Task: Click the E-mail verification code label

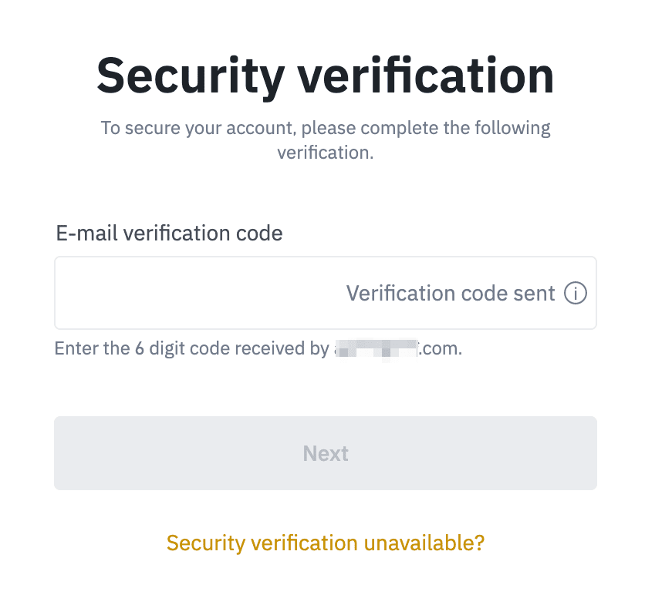Action: point(169,232)
